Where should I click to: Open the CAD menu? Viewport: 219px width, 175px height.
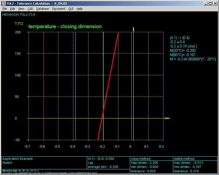30,9
